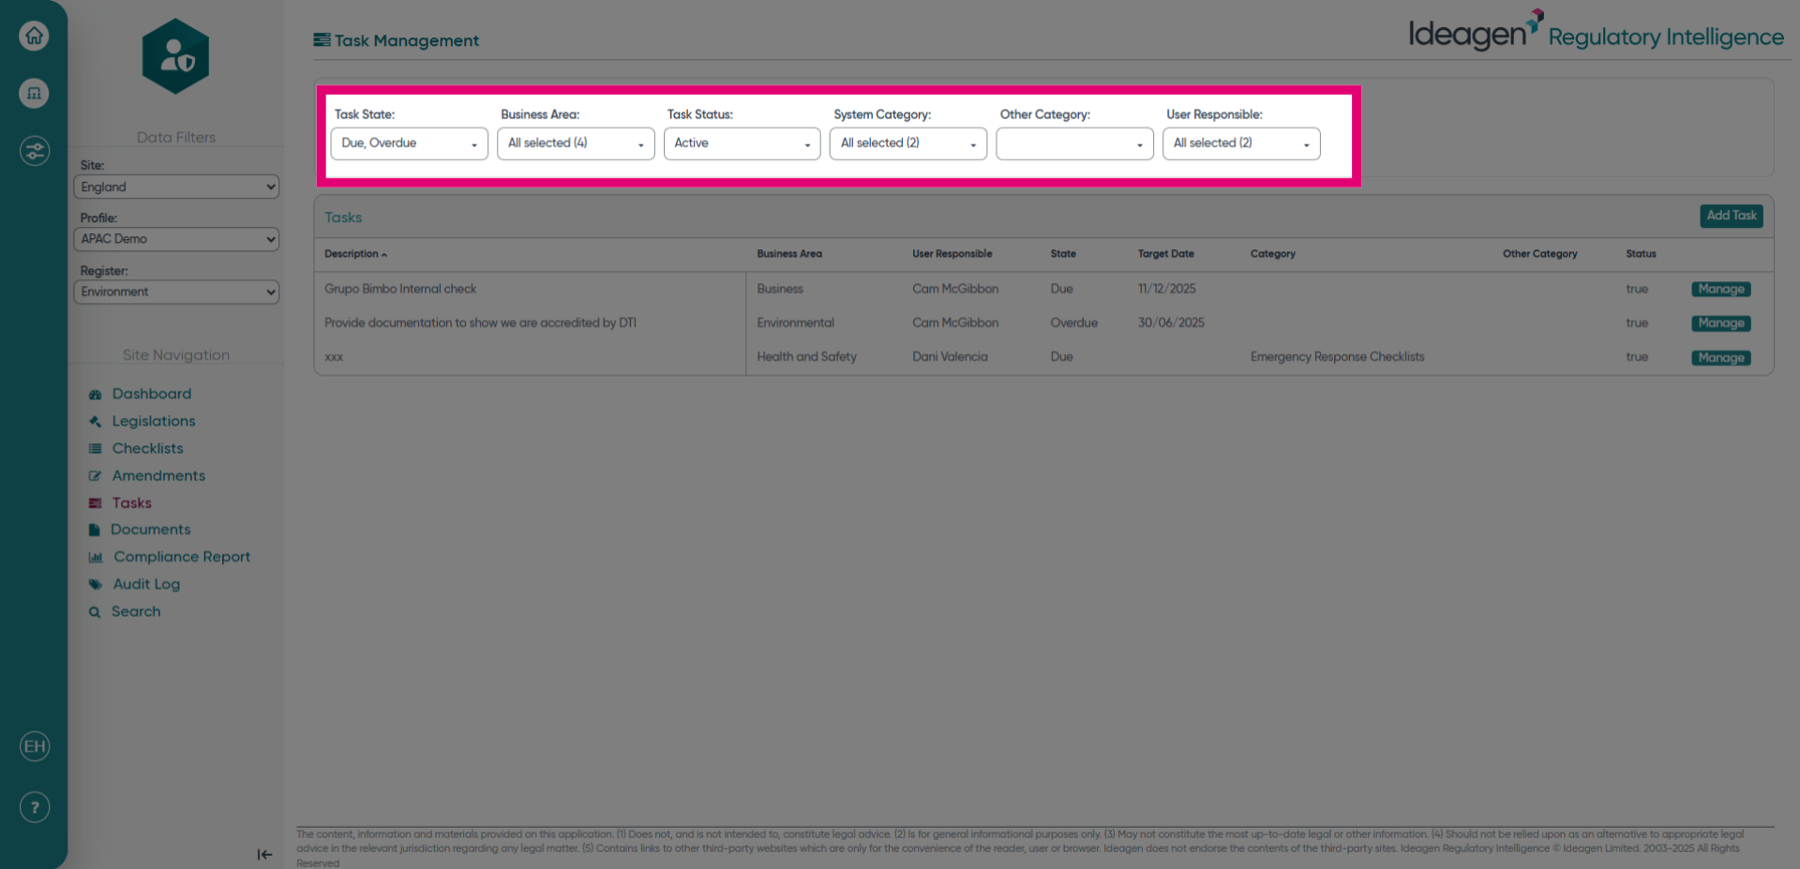Click the Compliance Report chart icon
1800x869 pixels.
[x=96, y=557]
